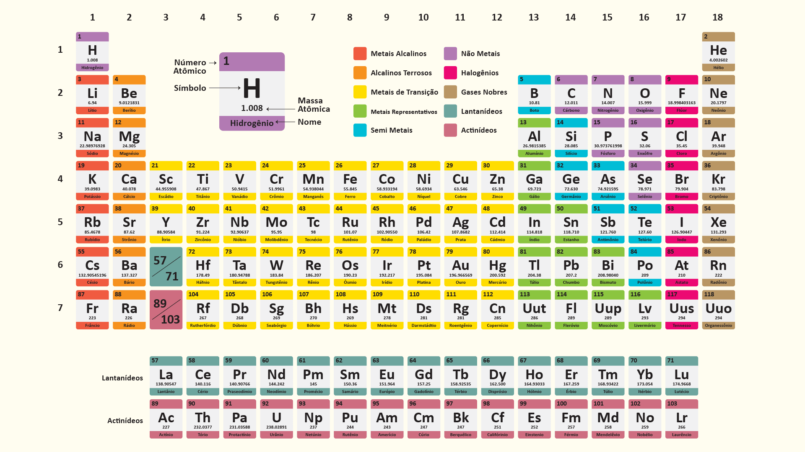Click period 7 row number

[60, 308]
